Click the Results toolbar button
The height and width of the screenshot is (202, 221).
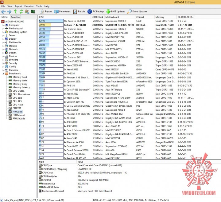[79, 12]
